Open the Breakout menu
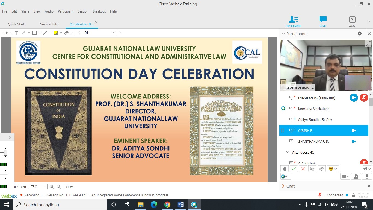373x210 pixels. [x=99, y=11]
